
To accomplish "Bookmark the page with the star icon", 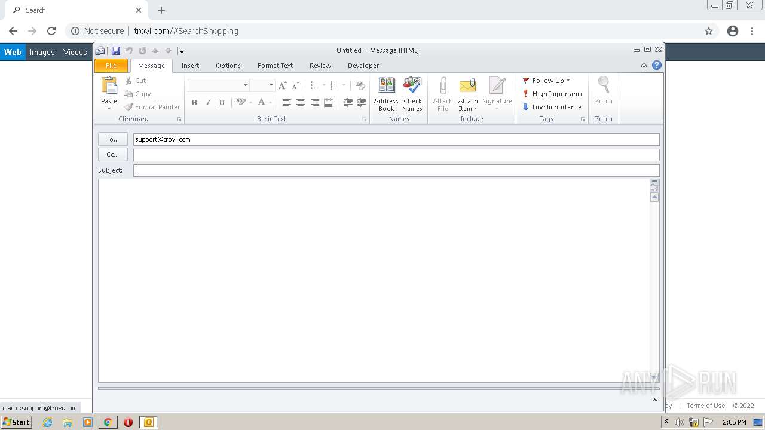I will click(709, 31).
